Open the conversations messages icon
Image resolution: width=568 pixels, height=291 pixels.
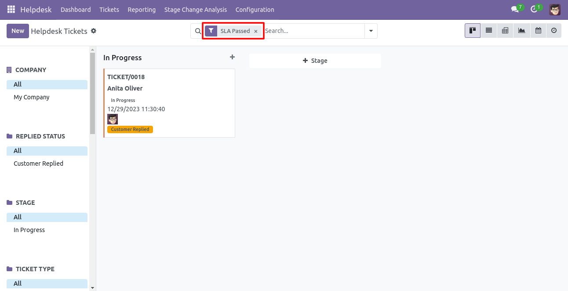[x=515, y=9]
